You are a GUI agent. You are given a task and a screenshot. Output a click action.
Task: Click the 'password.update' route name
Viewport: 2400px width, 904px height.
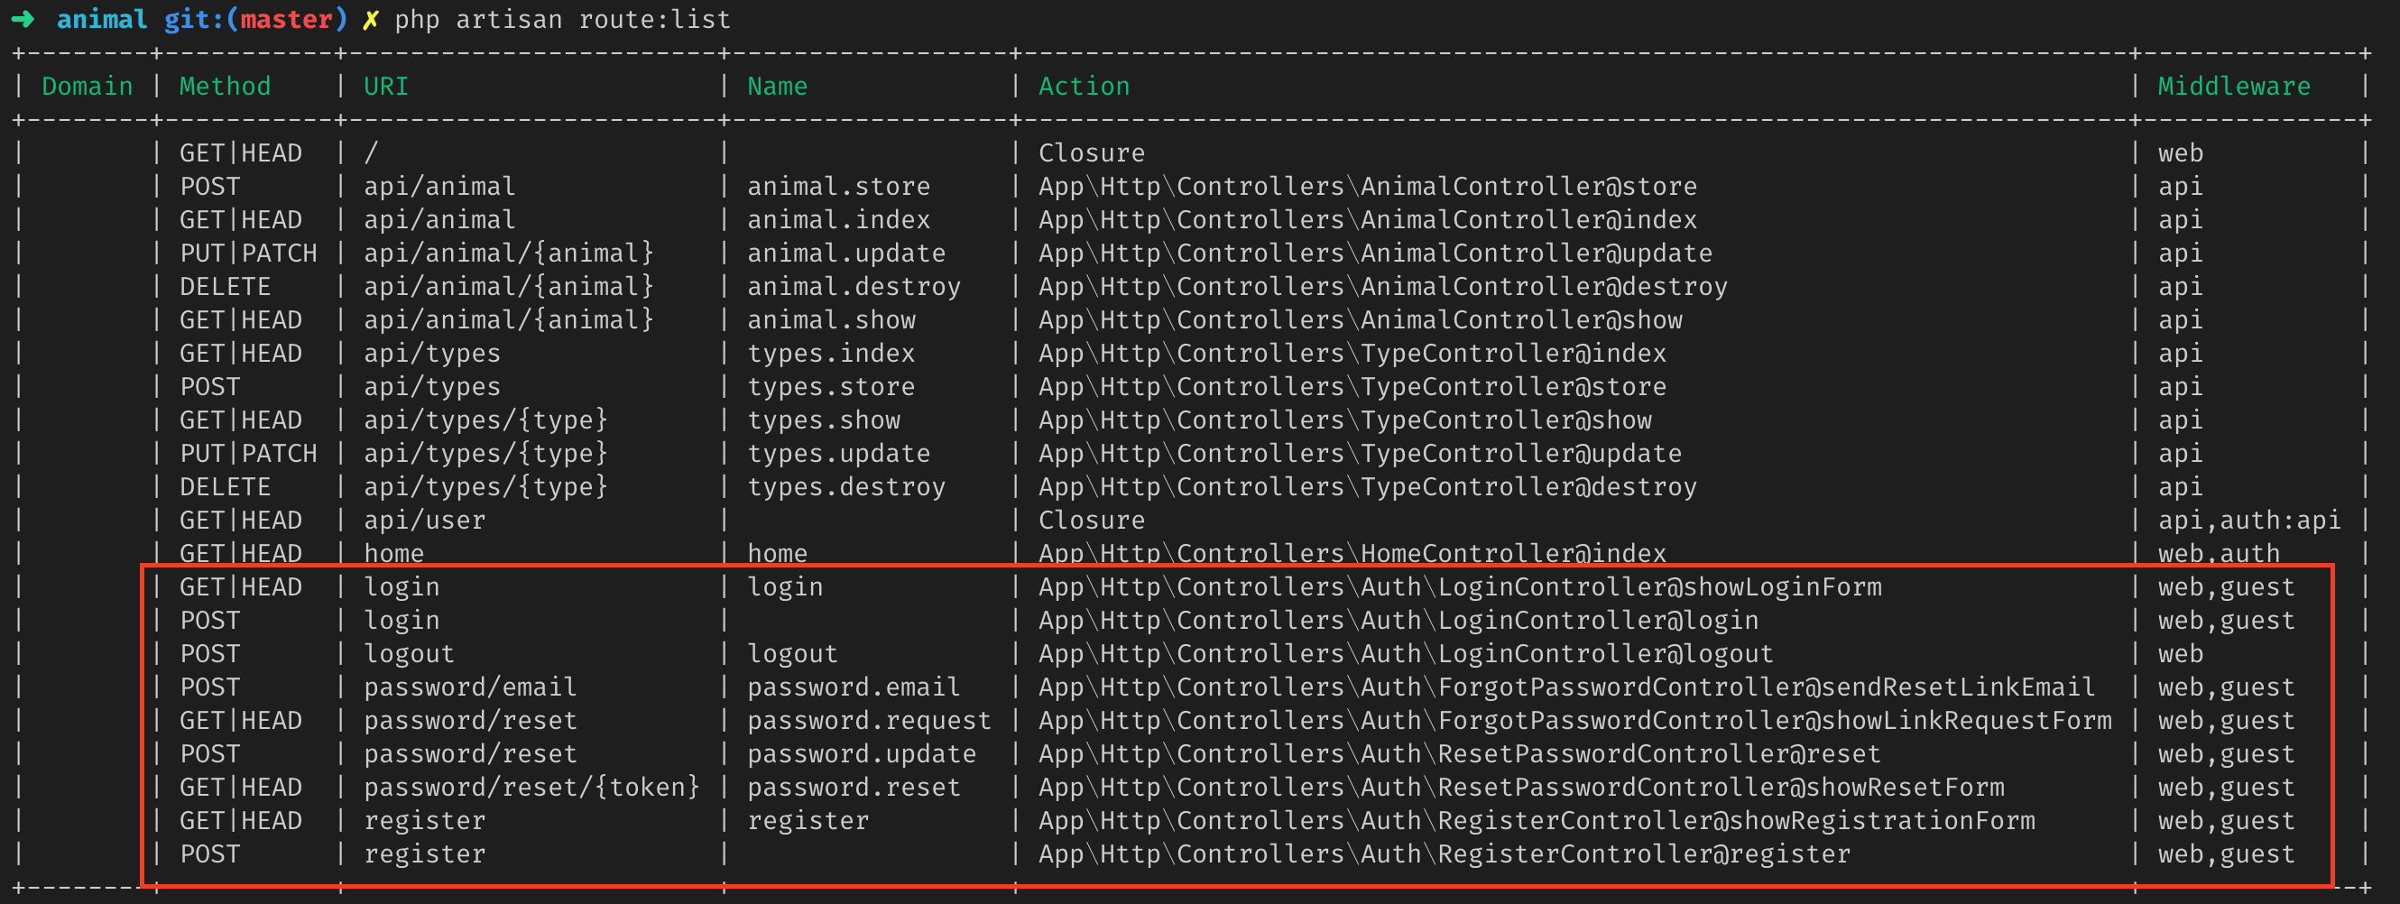point(862,755)
